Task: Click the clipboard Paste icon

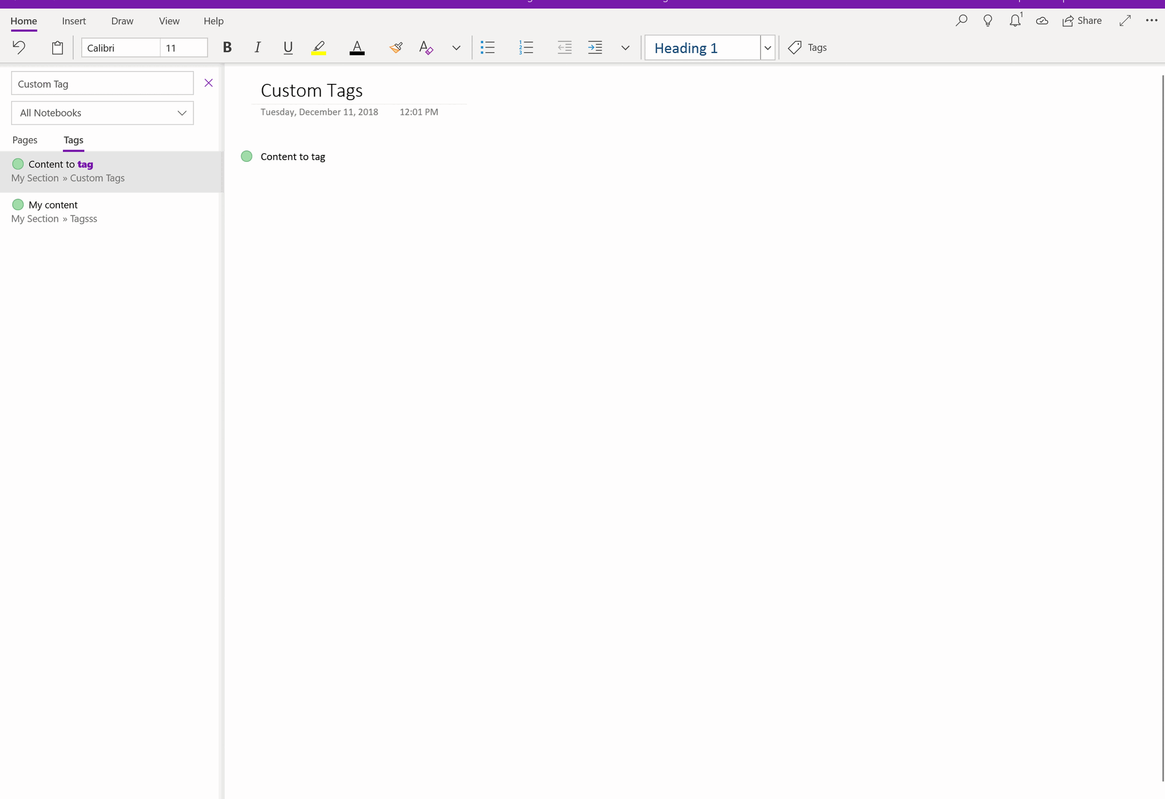Action: point(57,48)
